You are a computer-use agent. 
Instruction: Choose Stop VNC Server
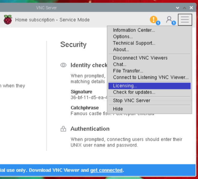pyautogui.click(x=149, y=101)
